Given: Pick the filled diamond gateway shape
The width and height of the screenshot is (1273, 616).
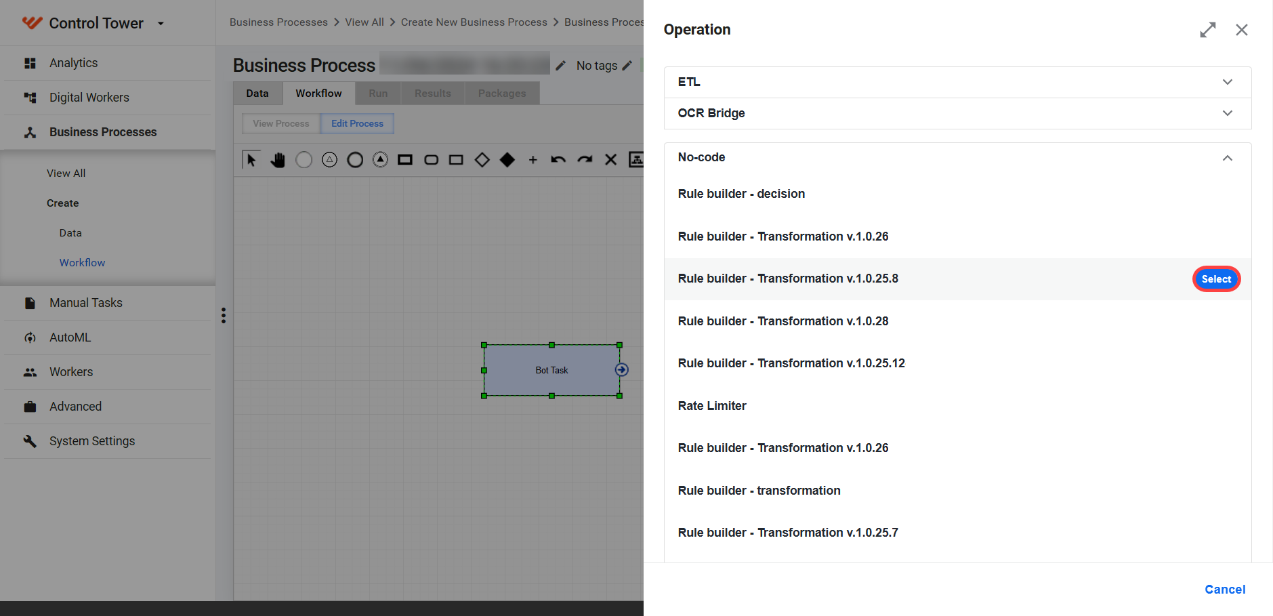Looking at the screenshot, I should 507,160.
